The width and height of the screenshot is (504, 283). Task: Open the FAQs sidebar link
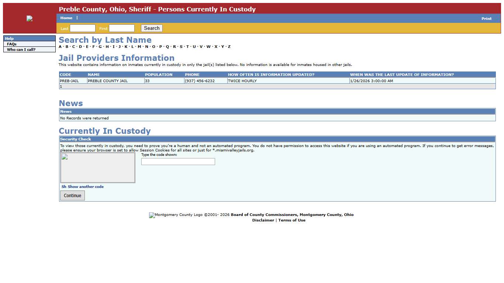12,44
